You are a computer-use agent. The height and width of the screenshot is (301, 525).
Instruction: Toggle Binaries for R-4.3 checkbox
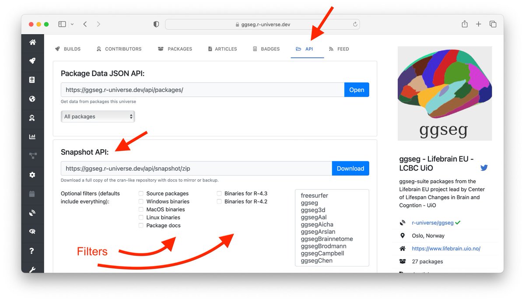[219, 193]
